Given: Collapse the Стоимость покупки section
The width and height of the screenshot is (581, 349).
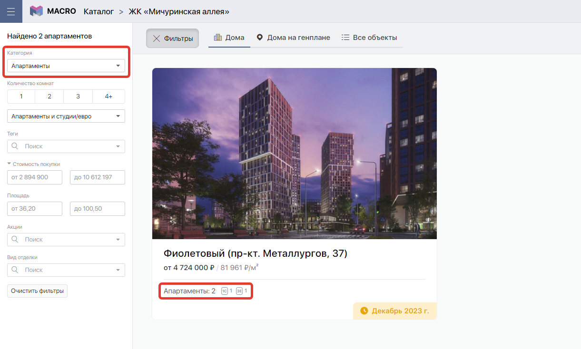Looking at the screenshot, I should (x=34, y=164).
